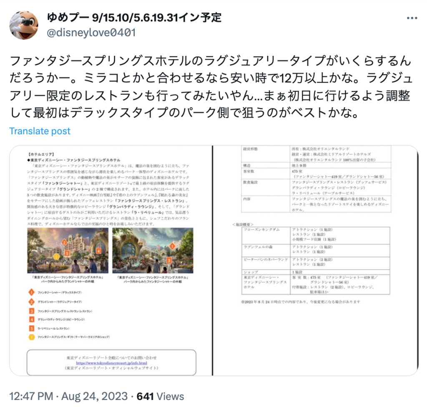Viewport: 427px width, 407px height.
Task: Open the three-dot more options menu
Action: [412, 18]
